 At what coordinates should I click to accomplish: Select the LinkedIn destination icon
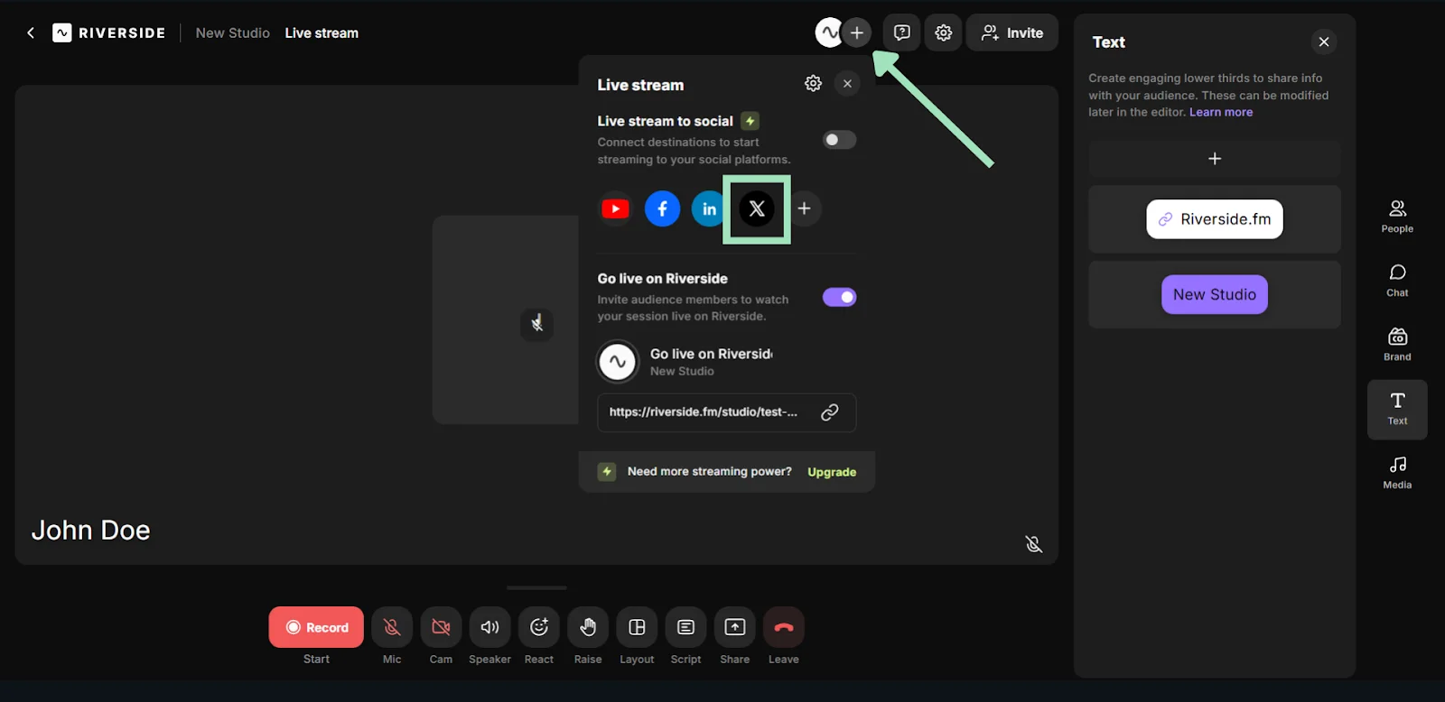point(708,209)
